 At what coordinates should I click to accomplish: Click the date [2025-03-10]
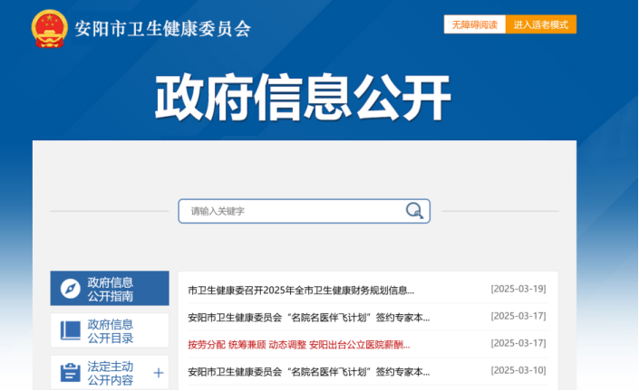518,370
